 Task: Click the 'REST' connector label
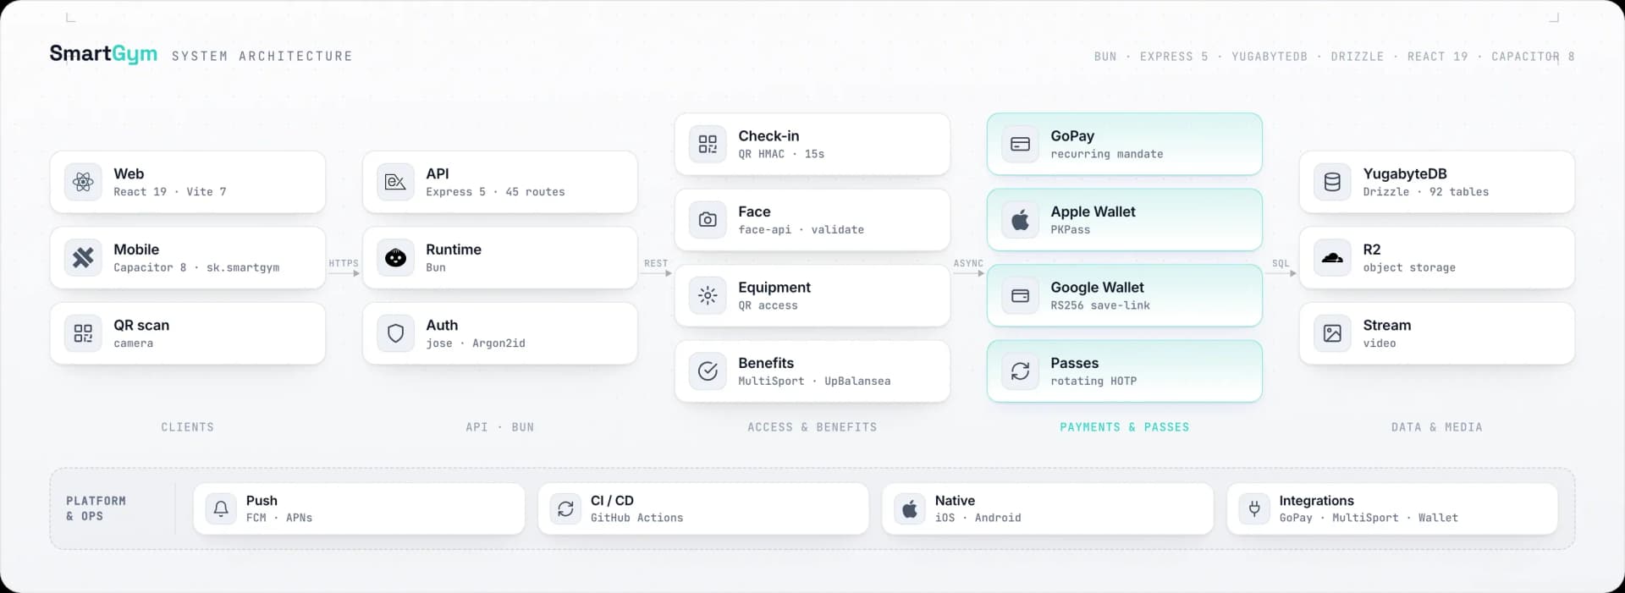(x=656, y=263)
